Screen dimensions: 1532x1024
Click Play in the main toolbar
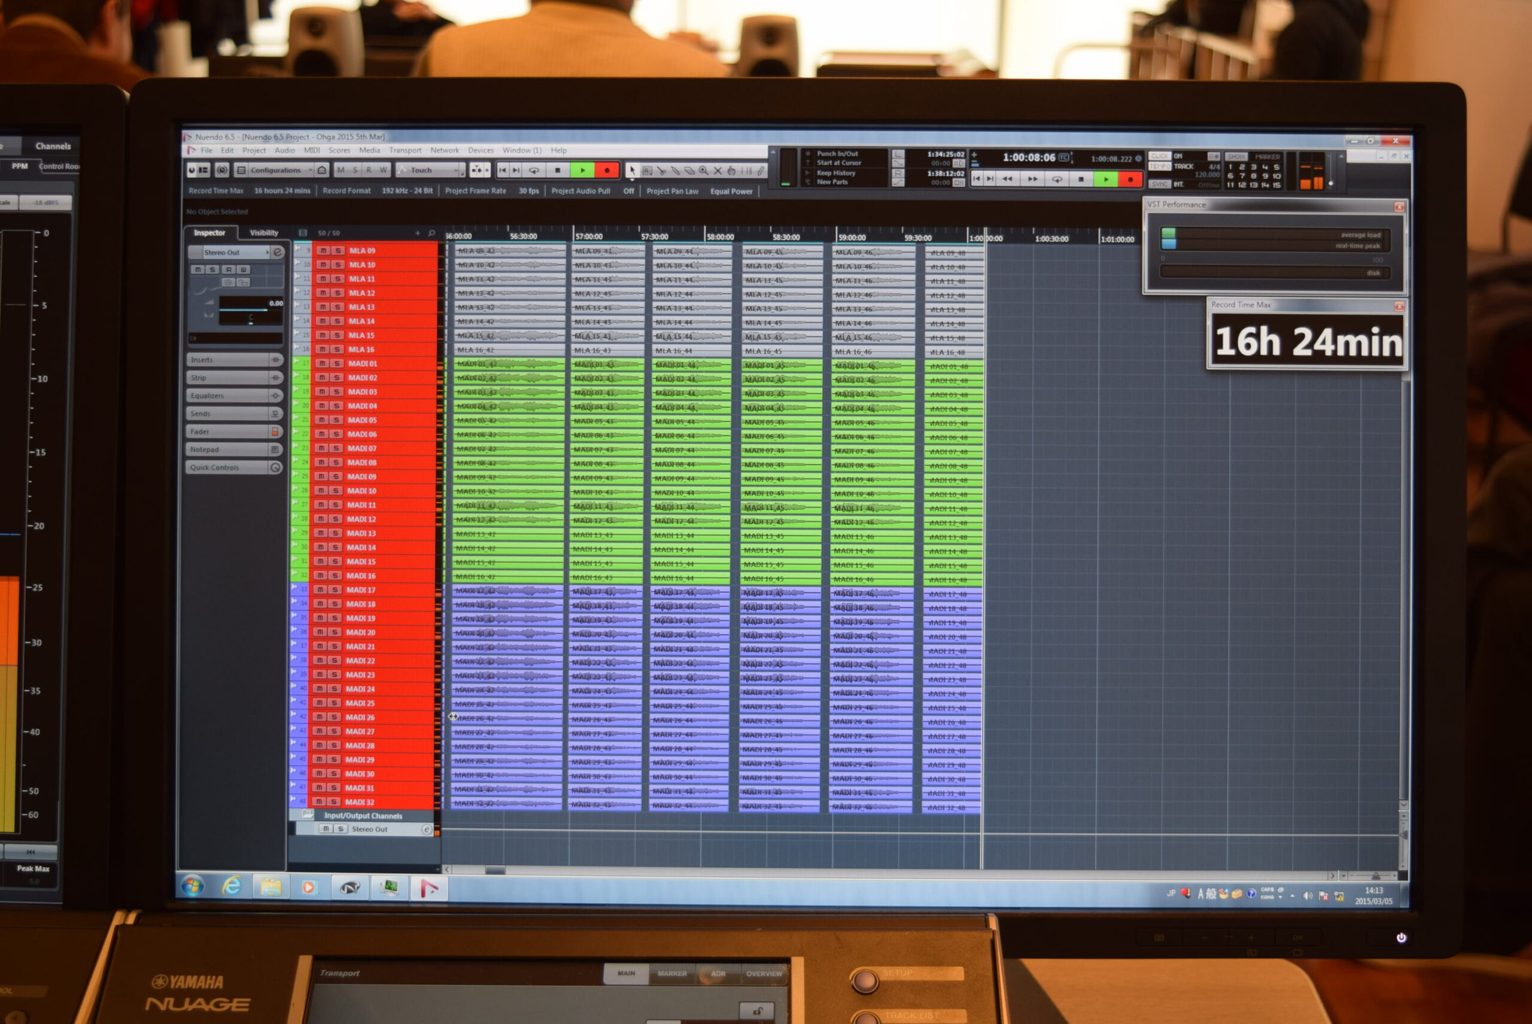click(x=582, y=171)
